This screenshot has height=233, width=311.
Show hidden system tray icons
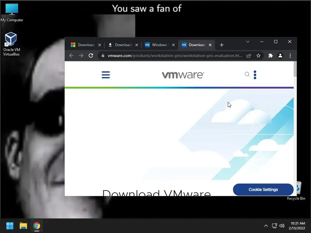pos(266,226)
